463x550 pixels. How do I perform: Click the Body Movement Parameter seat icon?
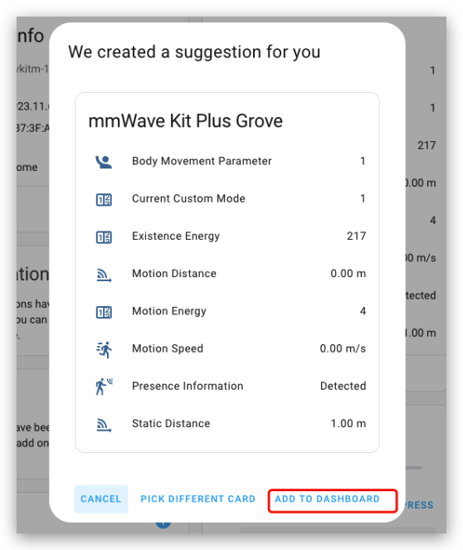(x=104, y=162)
